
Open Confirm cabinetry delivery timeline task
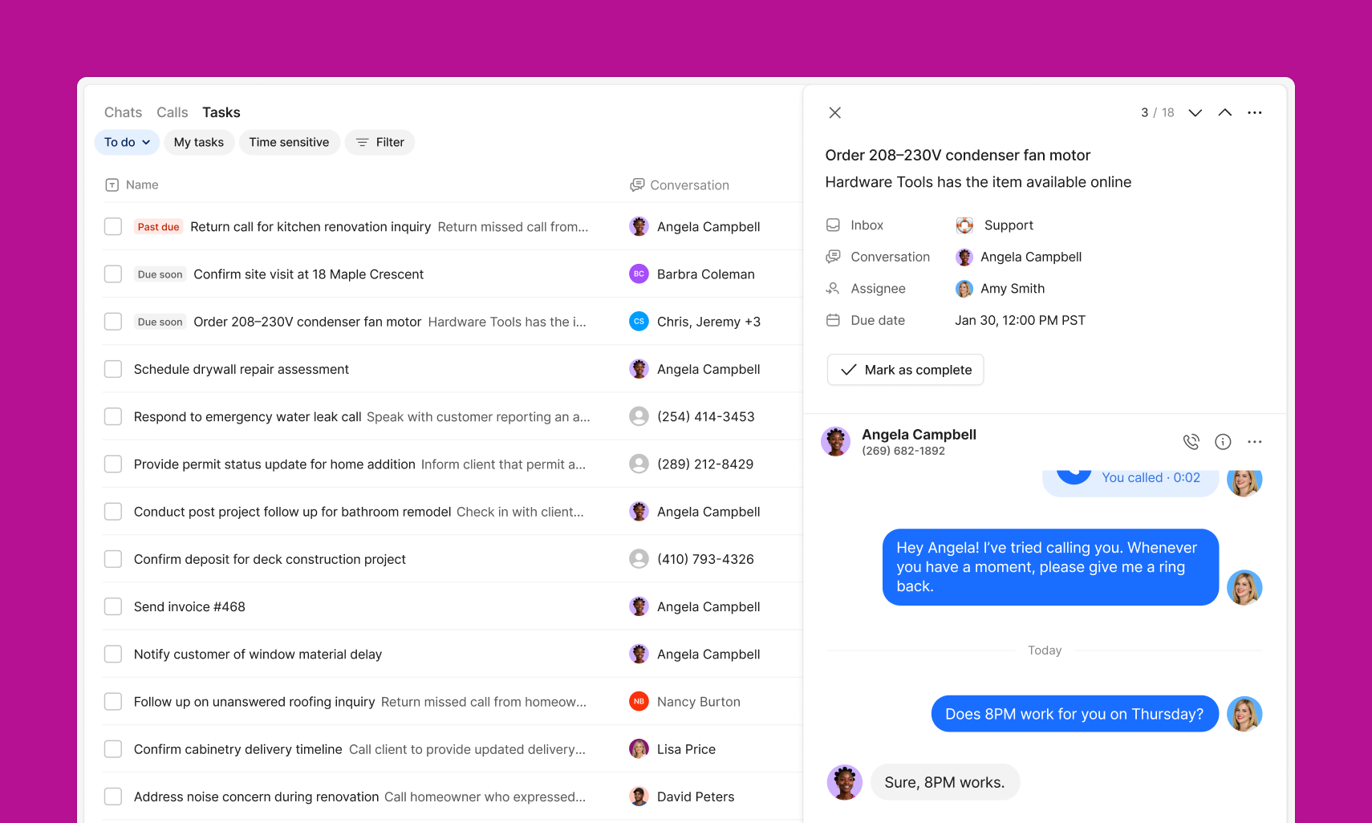(238, 748)
